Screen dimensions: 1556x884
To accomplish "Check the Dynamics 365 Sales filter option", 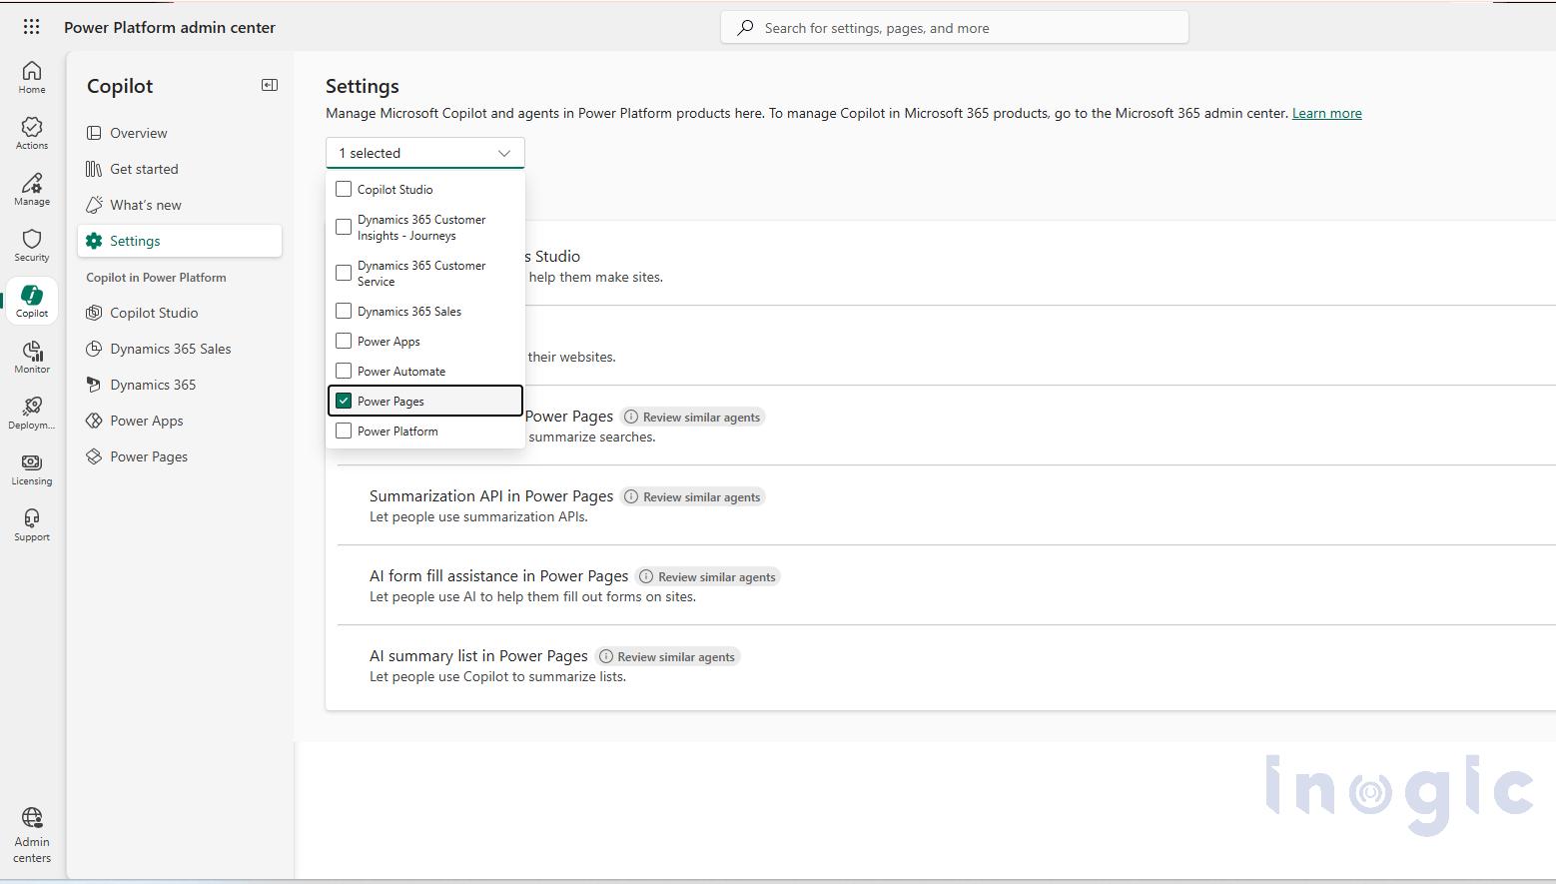I will click(x=344, y=311).
